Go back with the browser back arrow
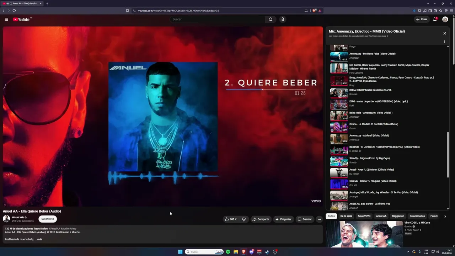The width and height of the screenshot is (455, 256). tap(4, 11)
